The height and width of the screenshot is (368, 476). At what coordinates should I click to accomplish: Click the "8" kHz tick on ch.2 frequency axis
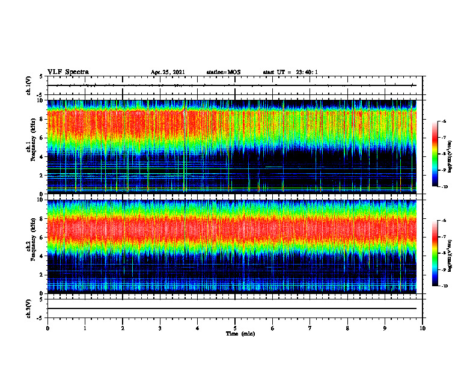pos(41,219)
